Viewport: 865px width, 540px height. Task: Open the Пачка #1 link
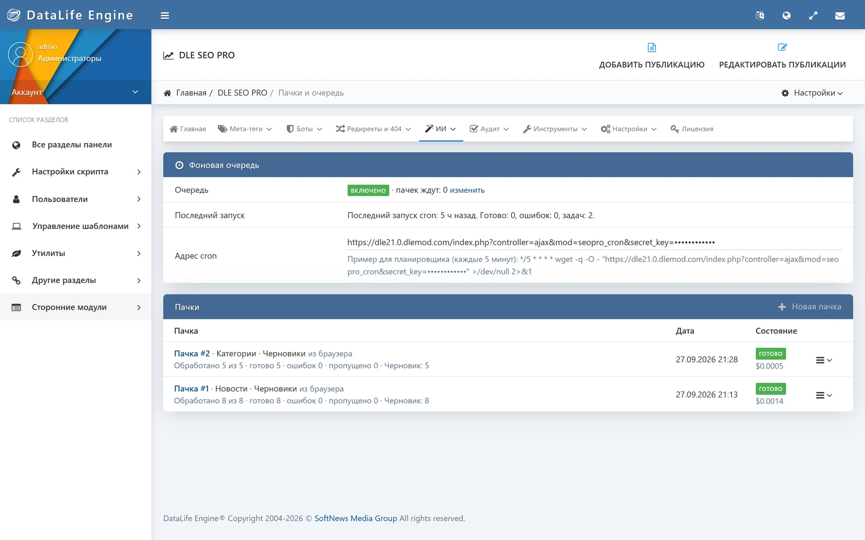(x=191, y=389)
